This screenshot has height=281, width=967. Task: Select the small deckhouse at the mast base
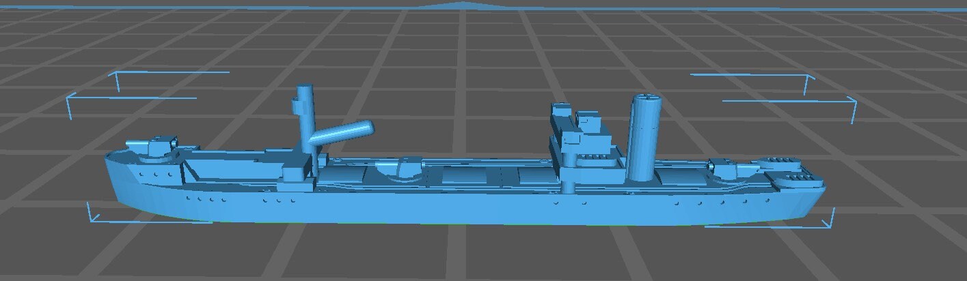tap(297, 168)
